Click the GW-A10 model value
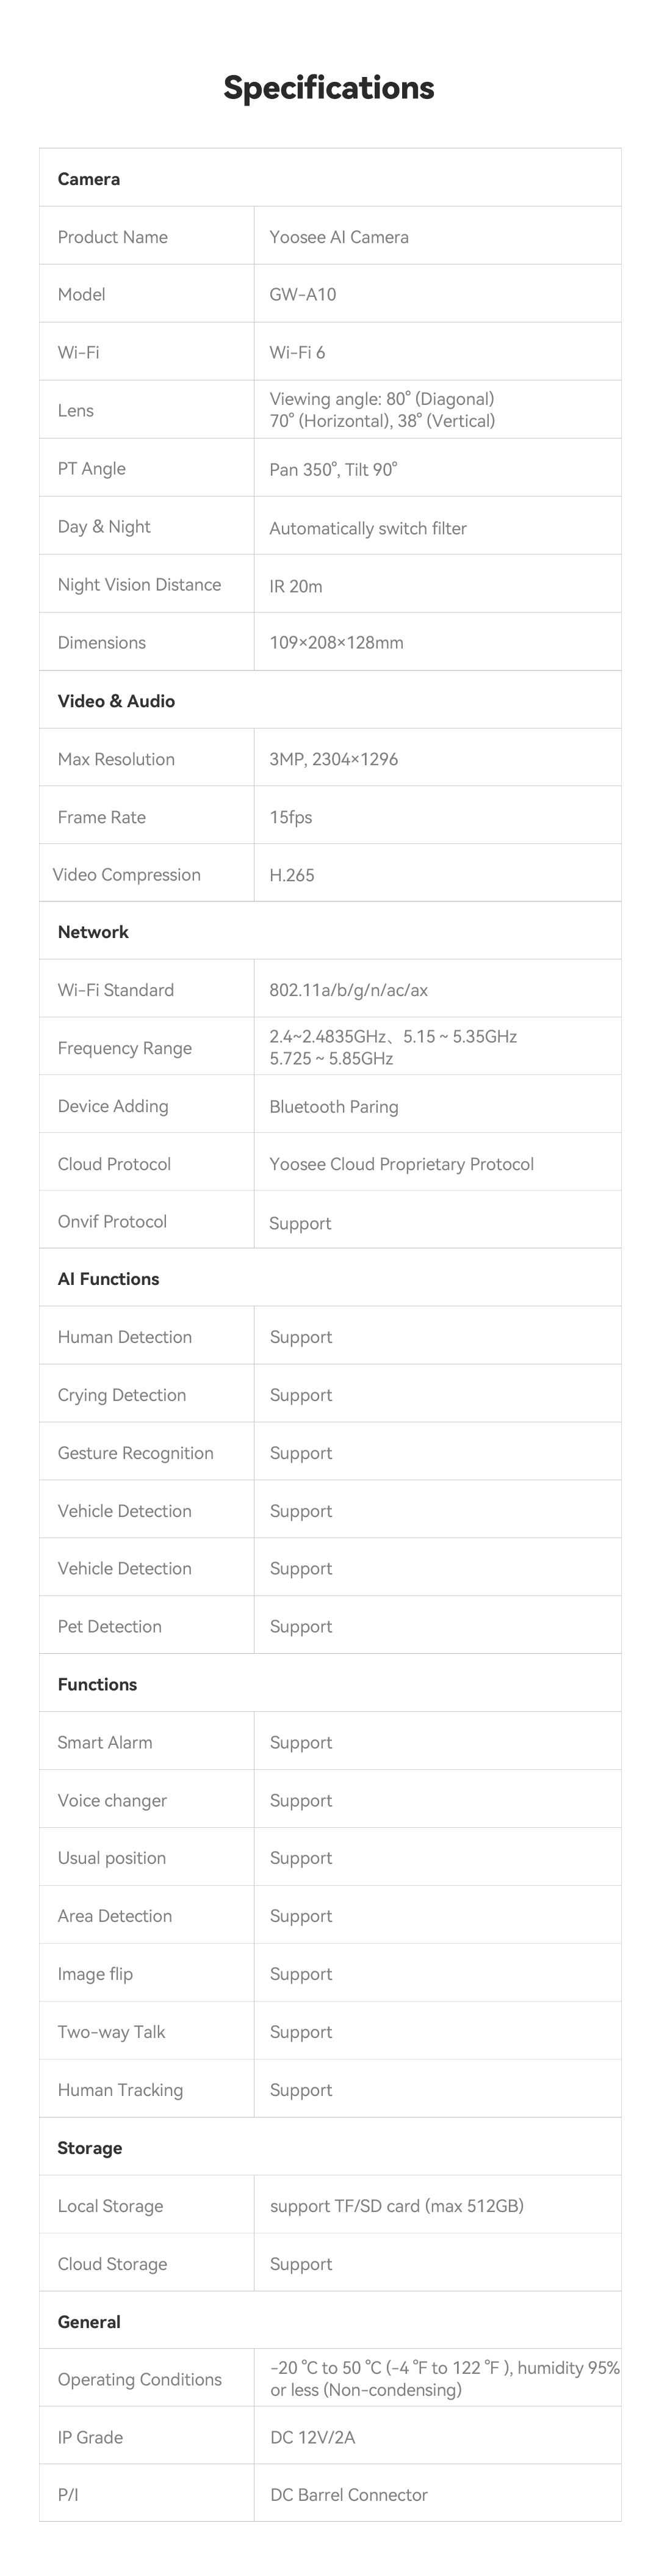 pyautogui.click(x=303, y=295)
